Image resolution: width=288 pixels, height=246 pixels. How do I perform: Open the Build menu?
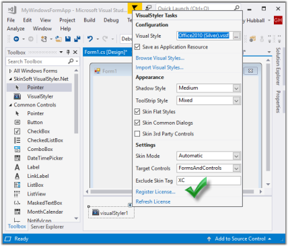coord(89,20)
